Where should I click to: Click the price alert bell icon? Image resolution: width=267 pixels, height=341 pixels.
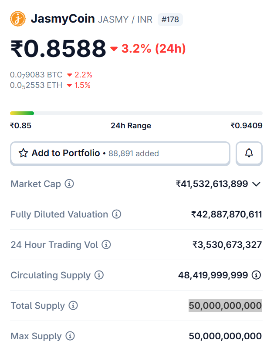point(249,153)
